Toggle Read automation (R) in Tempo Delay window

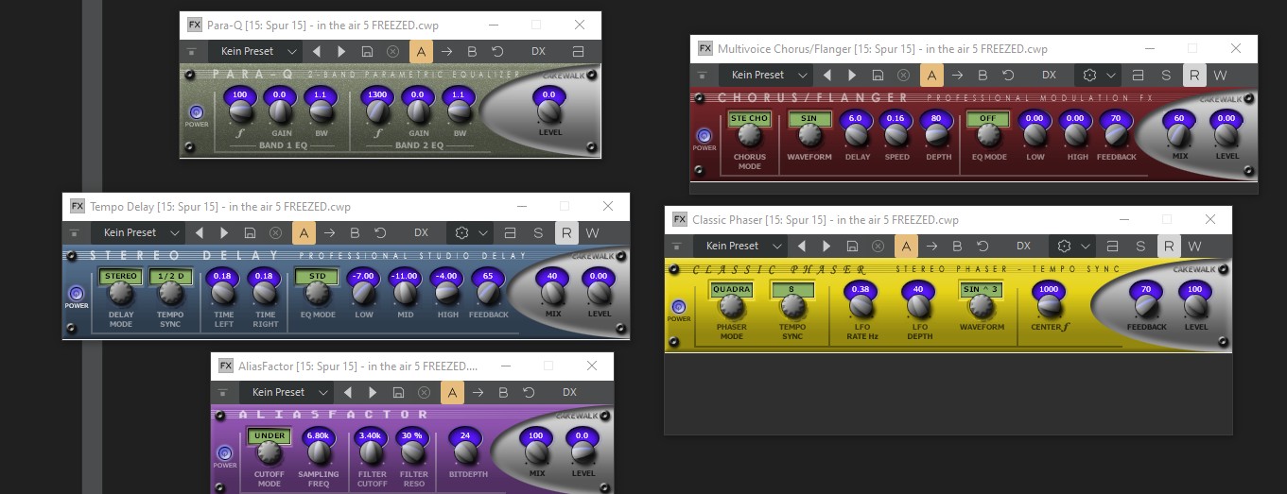pyautogui.click(x=566, y=232)
